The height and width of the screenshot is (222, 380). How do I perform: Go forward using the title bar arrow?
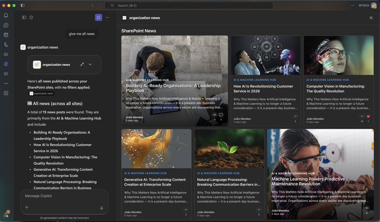tap(100, 5)
